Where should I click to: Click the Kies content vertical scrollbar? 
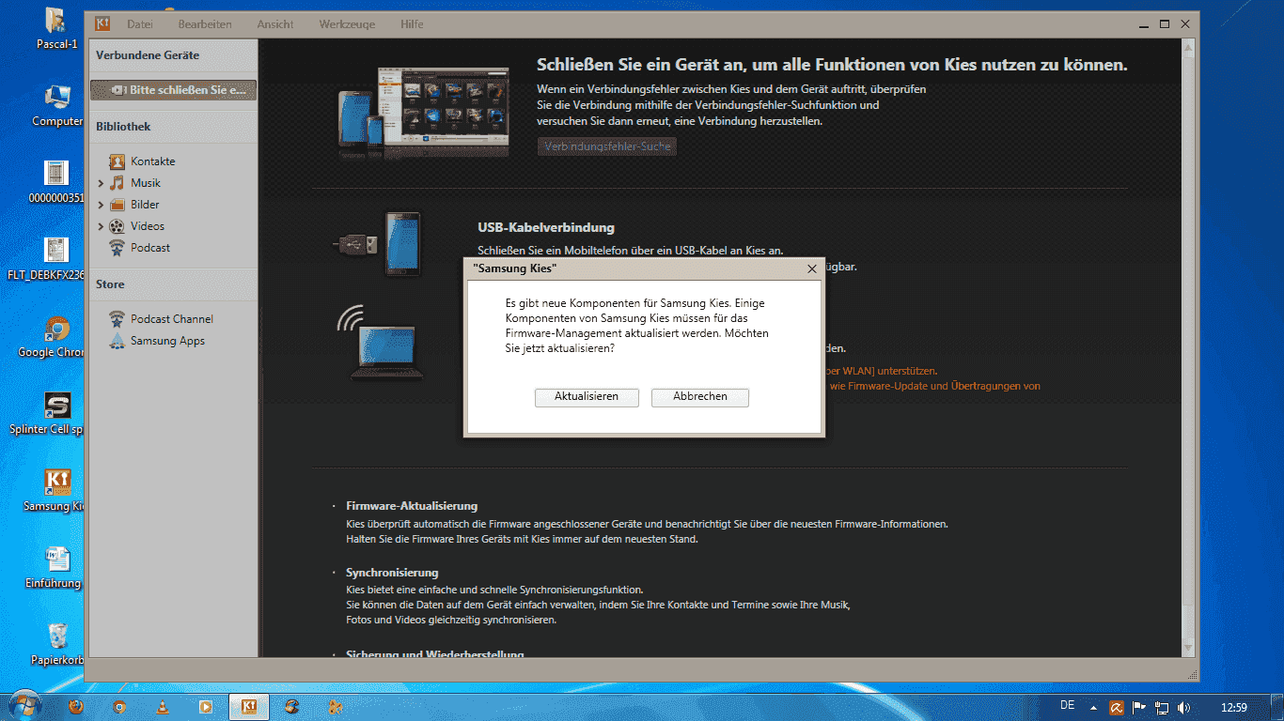[x=1189, y=347]
